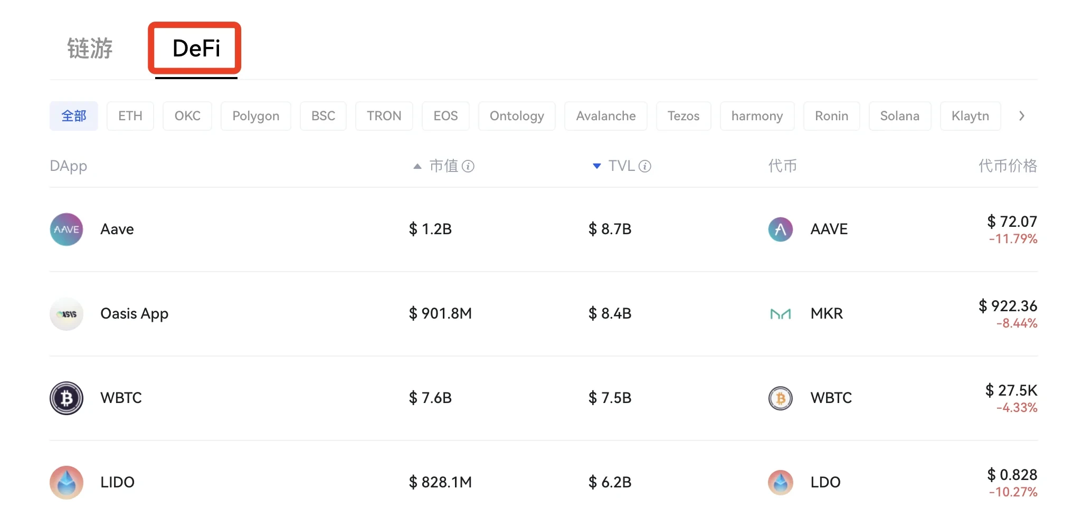1082x518 pixels.
Task: Sort by 市值 using the up arrow
Action: tap(417, 166)
